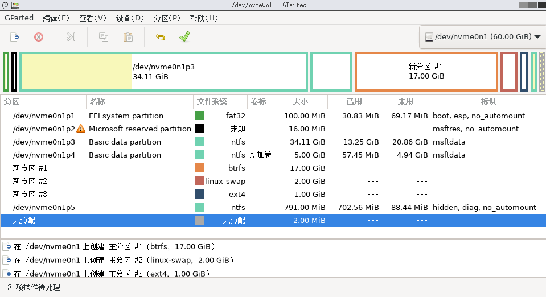Select 新分区 #1 block in disk map
Viewport: 546px width, 297px height.
point(426,72)
